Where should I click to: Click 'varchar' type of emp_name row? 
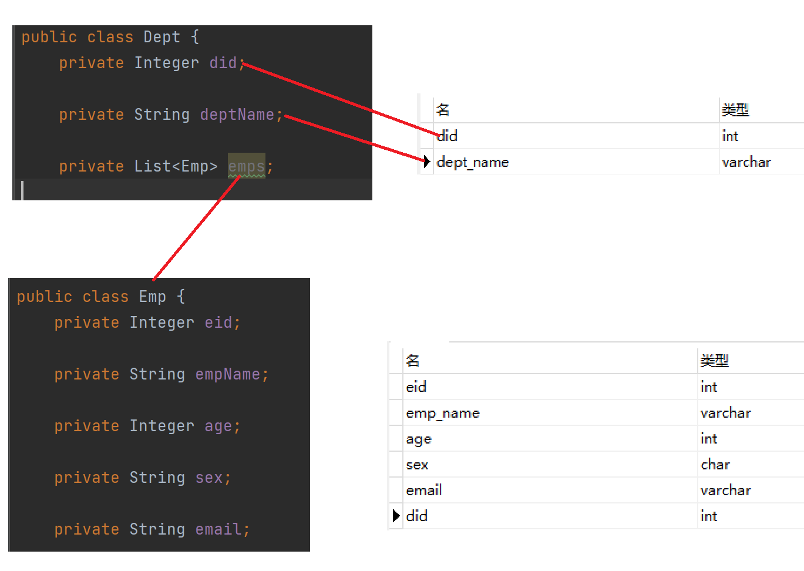coord(726,413)
